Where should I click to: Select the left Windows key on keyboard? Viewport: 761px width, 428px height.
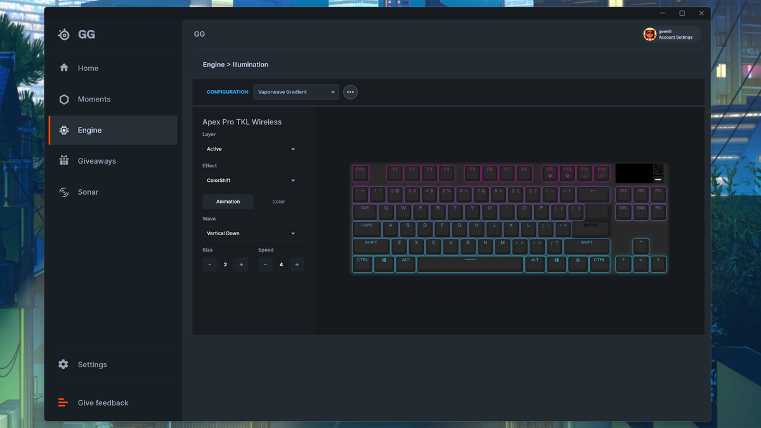click(384, 264)
